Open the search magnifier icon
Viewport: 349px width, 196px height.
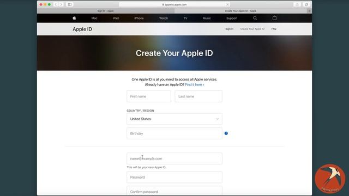(255, 18)
